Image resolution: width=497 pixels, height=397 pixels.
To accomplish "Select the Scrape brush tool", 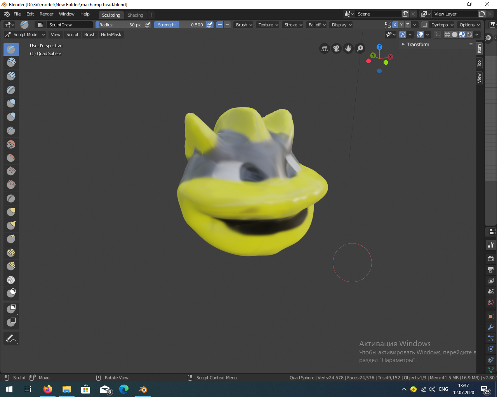I will 11,185.
